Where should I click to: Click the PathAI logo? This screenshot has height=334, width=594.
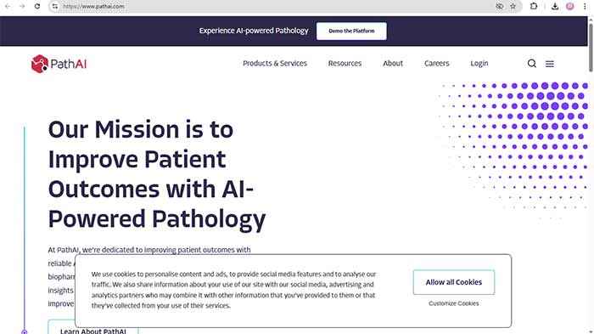coord(59,64)
